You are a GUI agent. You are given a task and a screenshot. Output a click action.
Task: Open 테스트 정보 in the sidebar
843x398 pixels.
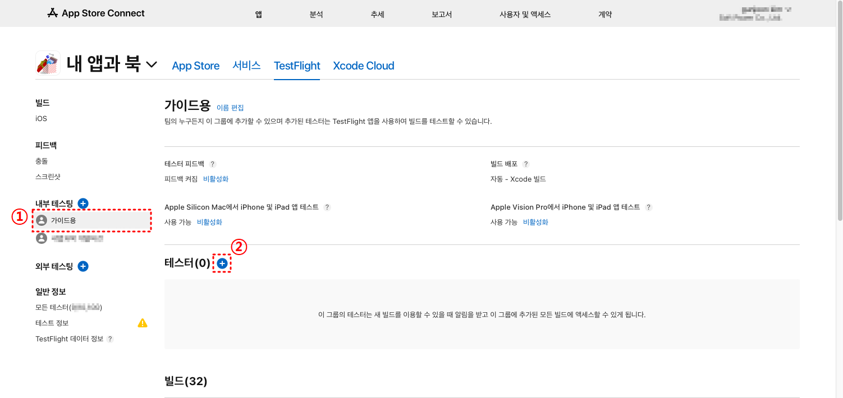(x=52, y=323)
